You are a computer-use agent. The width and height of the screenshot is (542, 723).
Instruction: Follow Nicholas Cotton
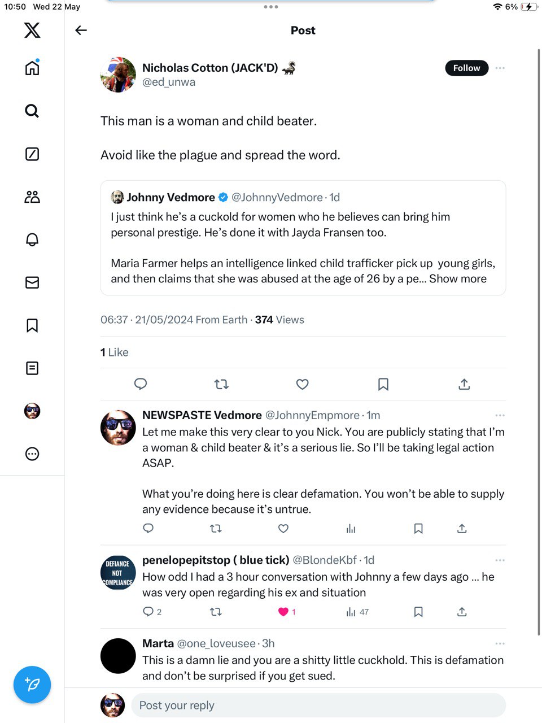[466, 68]
